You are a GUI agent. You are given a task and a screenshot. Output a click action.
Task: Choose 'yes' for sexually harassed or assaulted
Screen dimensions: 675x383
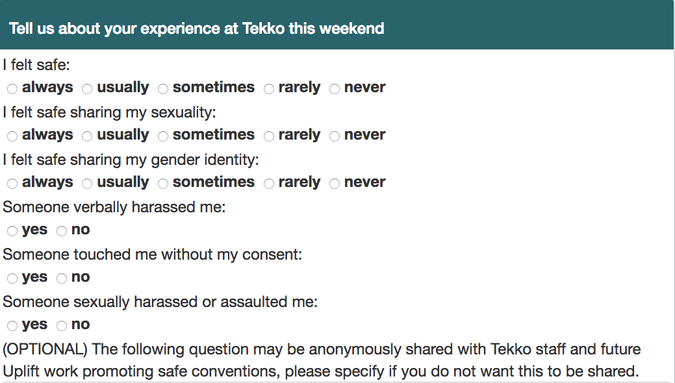point(12,326)
